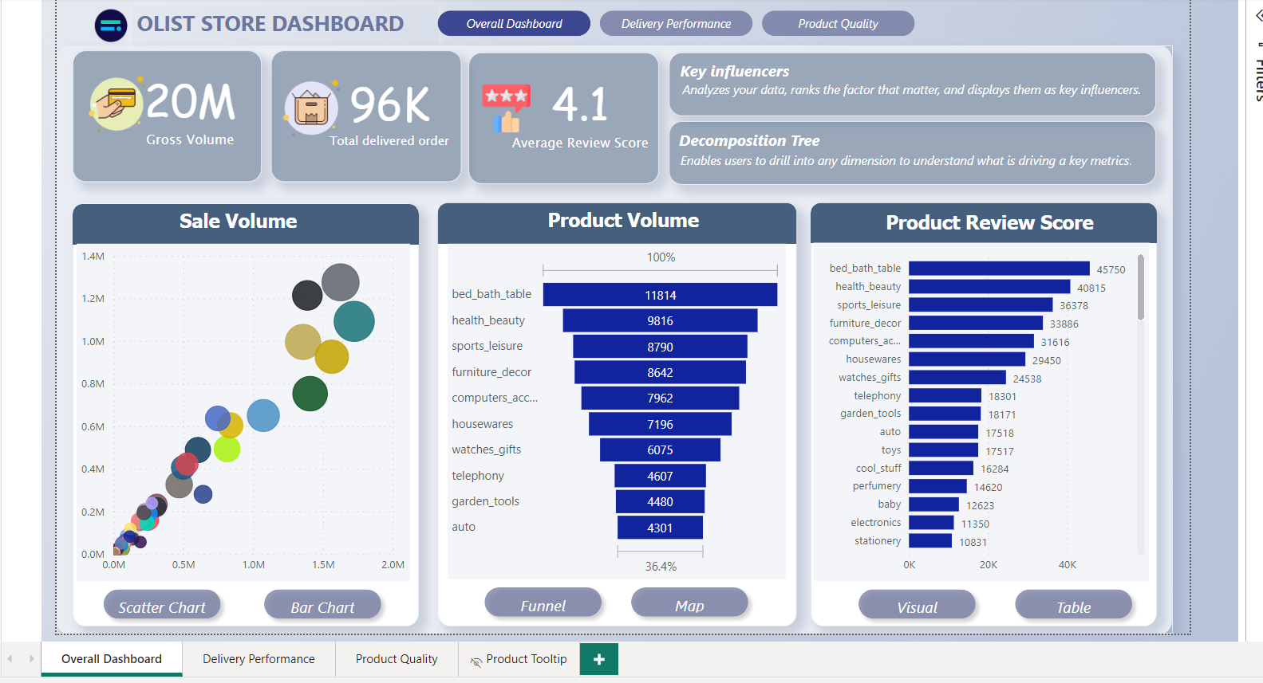The image size is (1263, 683).
Task: Open the Key influencers card
Action: [912, 84]
